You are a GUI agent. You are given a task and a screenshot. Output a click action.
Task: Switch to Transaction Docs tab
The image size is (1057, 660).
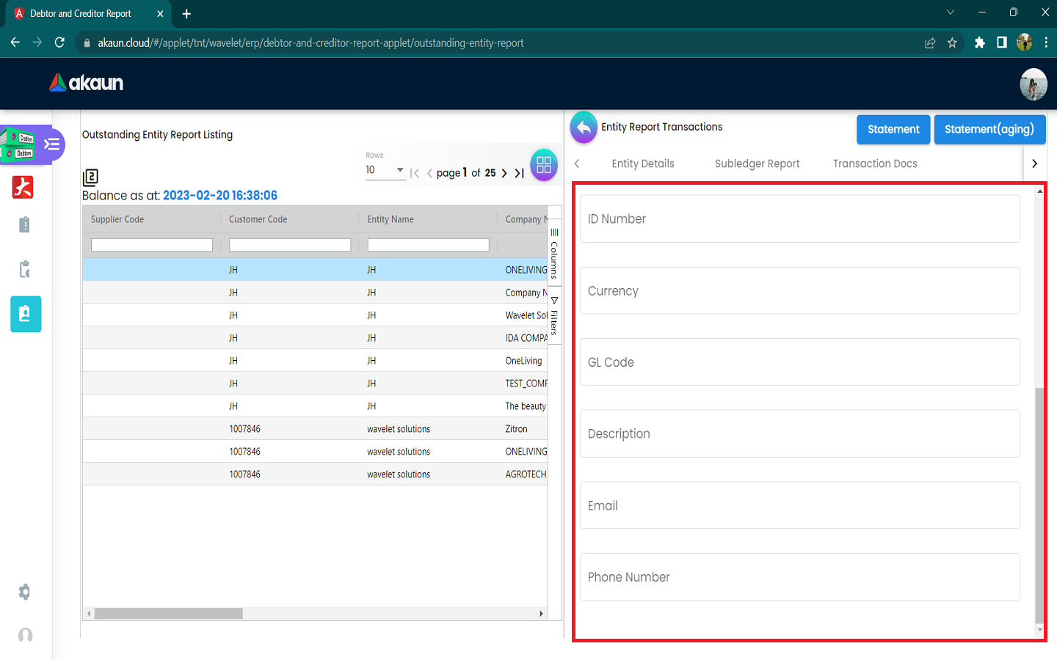(874, 164)
